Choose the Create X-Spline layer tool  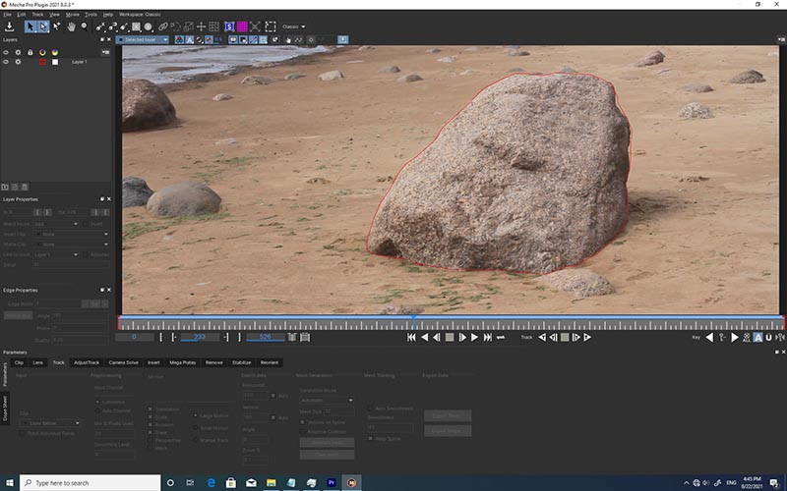point(100,27)
